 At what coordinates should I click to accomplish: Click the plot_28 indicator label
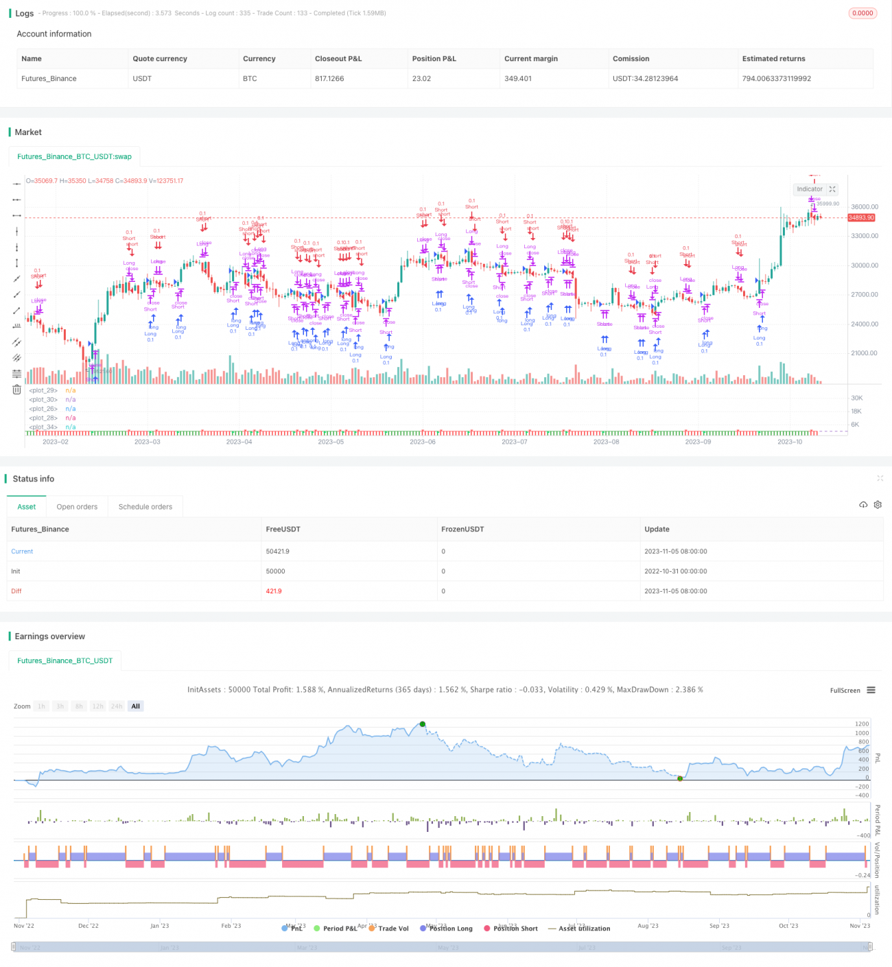click(43, 418)
